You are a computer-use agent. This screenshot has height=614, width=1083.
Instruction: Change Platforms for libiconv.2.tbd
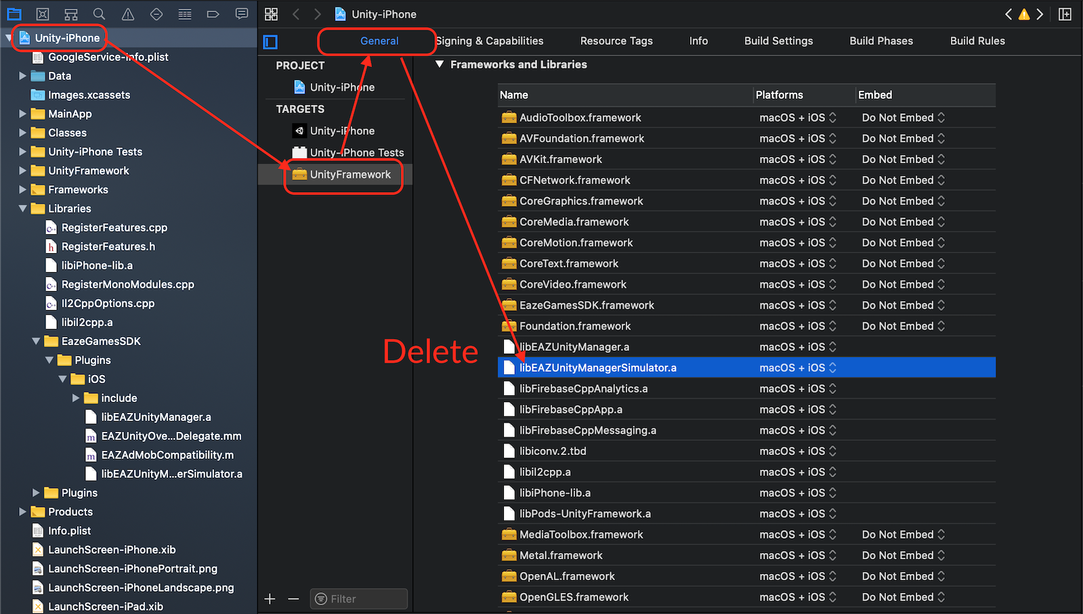[798, 451]
